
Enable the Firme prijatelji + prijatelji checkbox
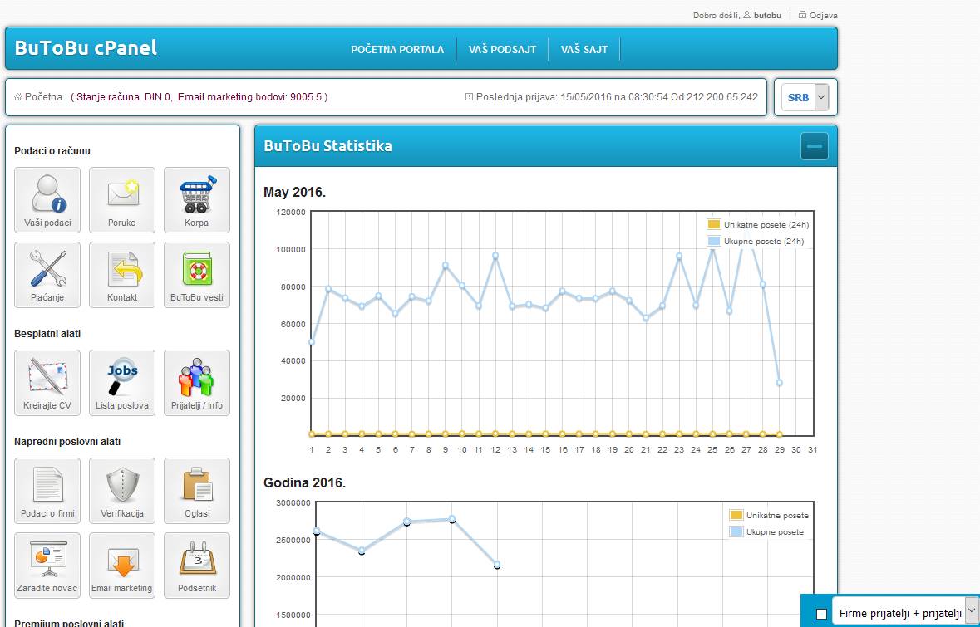tap(822, 612)
